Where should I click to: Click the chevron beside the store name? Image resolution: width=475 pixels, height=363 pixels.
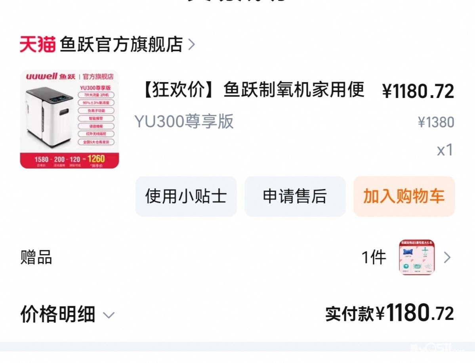pyautogui.click(x=191, y=44)
